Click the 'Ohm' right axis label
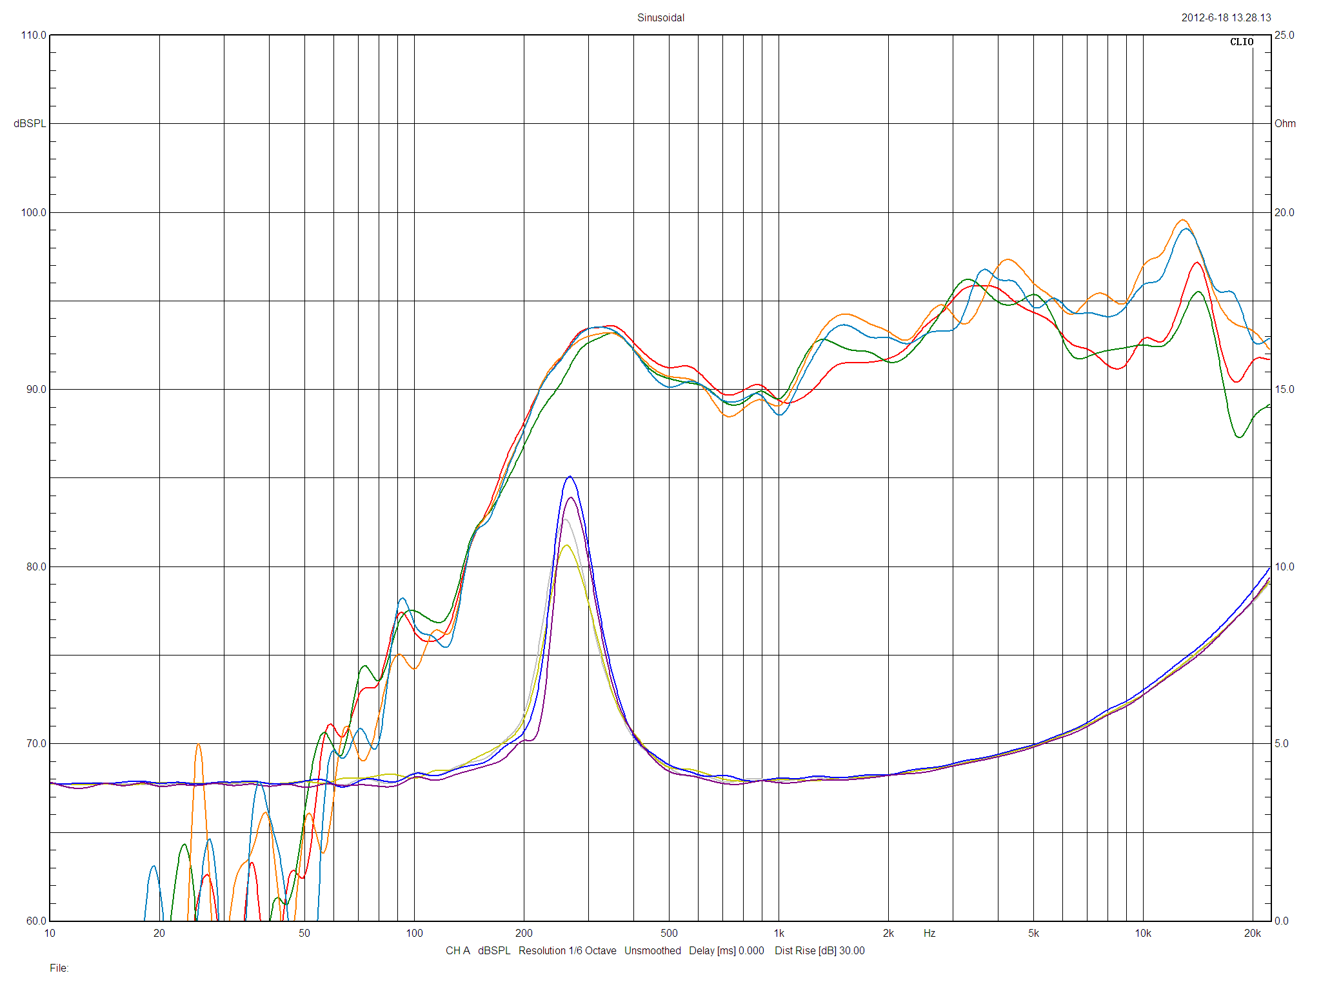 click(1285, 123)
